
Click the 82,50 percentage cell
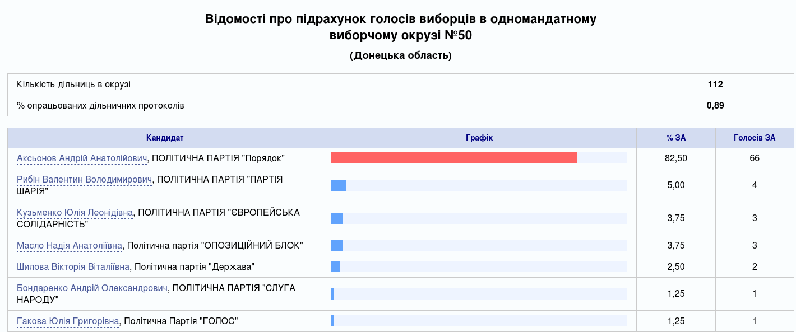(x=676, y=158)
